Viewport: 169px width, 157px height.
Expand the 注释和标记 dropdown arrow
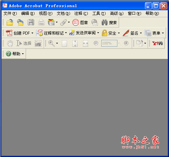point(66,33)
